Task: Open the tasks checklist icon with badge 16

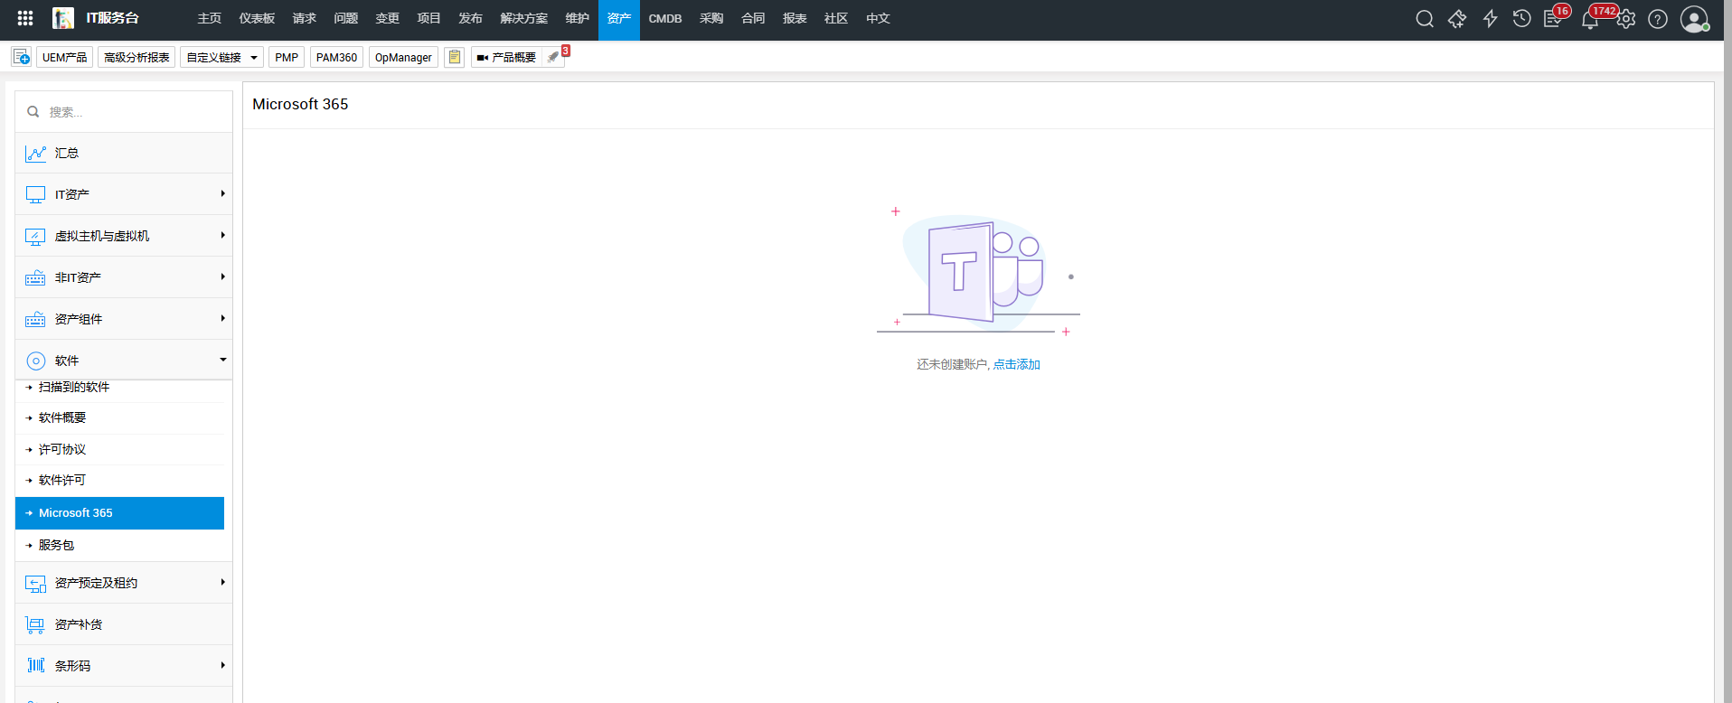Action: point(1553,19)
